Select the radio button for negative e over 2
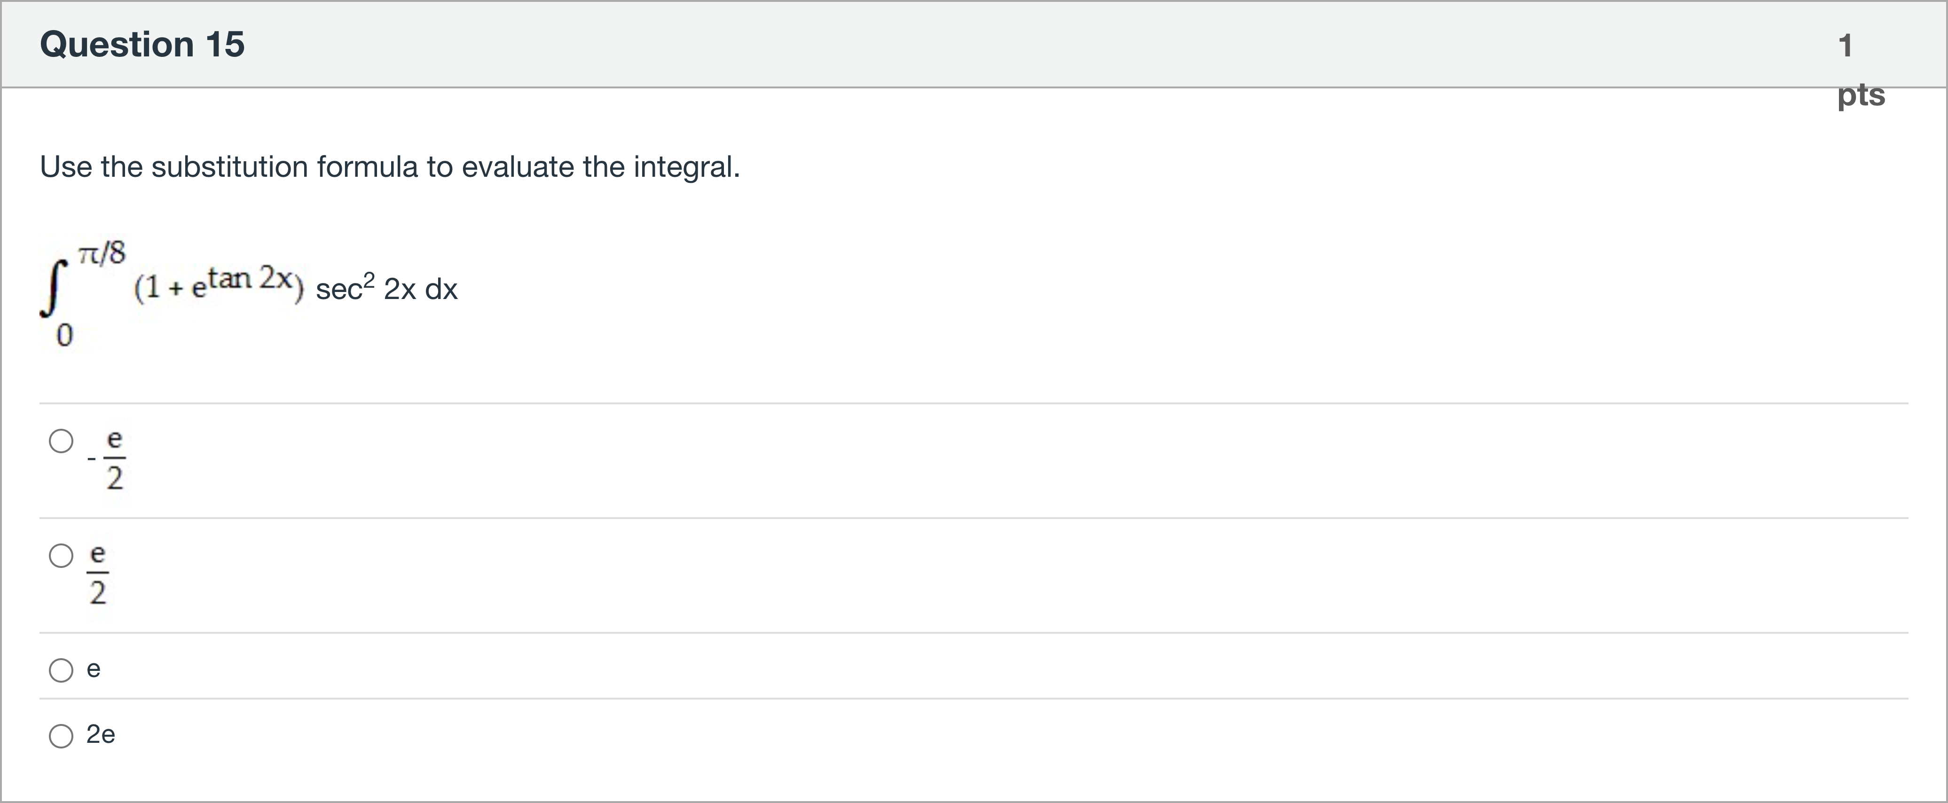 [61, 441]
